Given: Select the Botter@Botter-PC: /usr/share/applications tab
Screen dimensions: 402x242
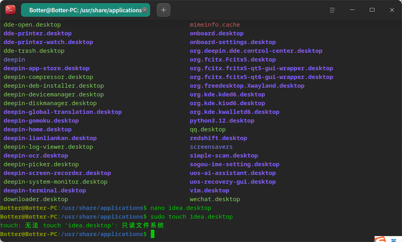Looking at the screenshot, I should (x=85, y=10).
